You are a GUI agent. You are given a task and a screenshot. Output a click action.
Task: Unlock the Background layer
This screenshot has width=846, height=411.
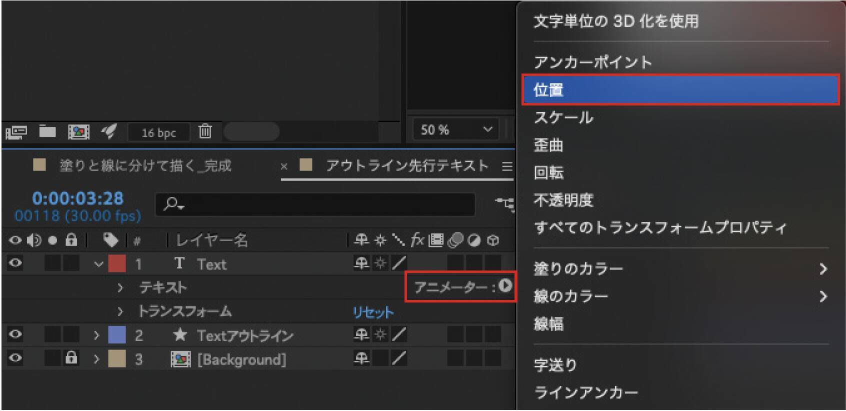pos(71,358)
